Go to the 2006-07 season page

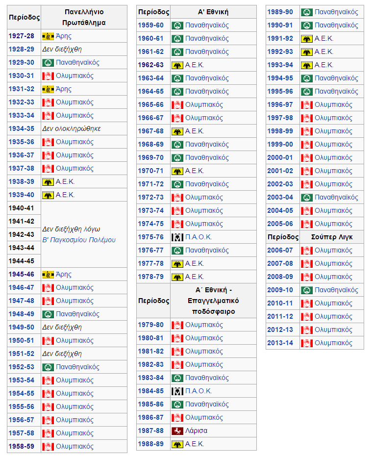point(280,250)
